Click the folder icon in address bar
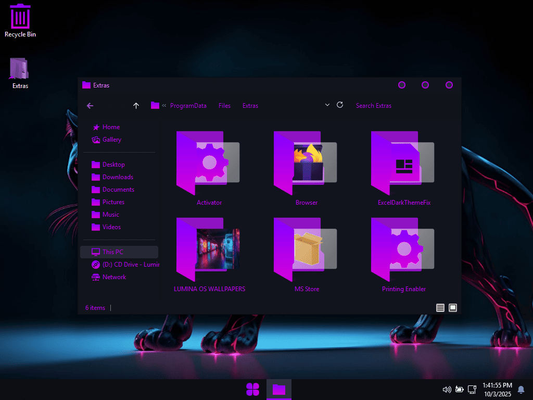This screenshot has width=533, height=400. coord(155,105)
